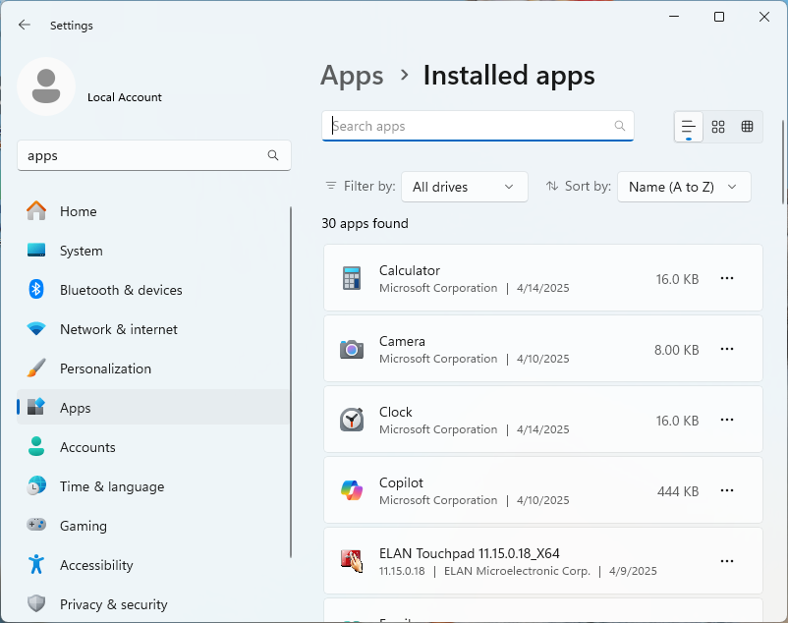Open the Filter by All drives dropdown
Screen dimensions: 788x623
pos(464,187)
